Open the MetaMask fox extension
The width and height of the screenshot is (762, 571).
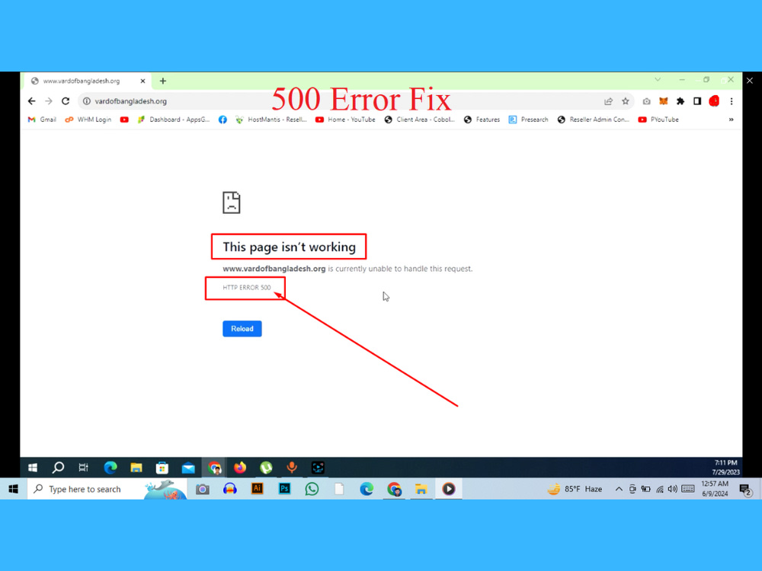click(664, 101)
